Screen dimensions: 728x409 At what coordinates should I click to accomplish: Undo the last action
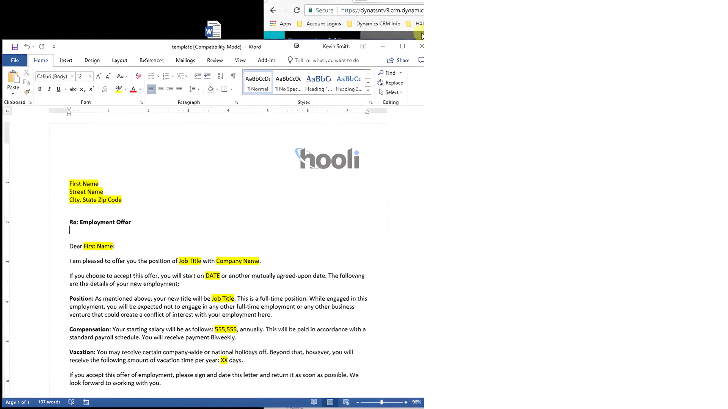click(x=27, y=47)
